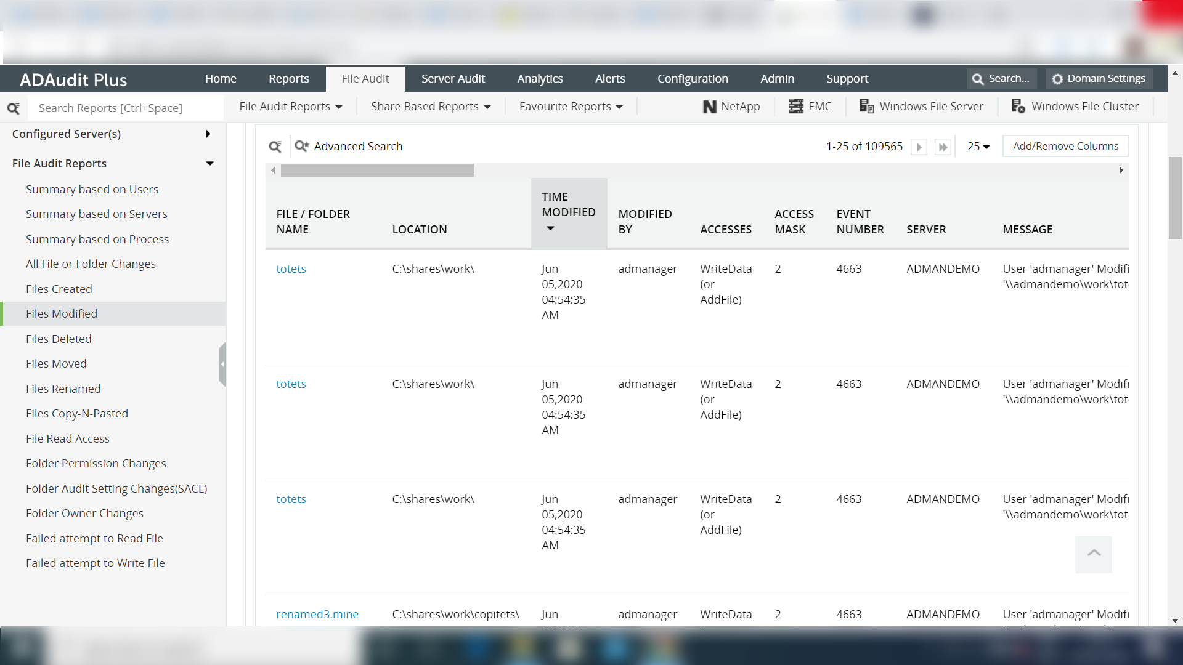Collapse the left sidebar panel handle
Image resolution: width=1183 pixels, height=665 pixels.
point(222,365)
